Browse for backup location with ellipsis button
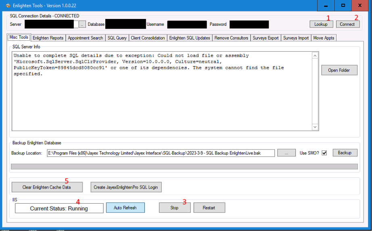The height and width of the screenshot is (231, 372). [x=286, y=153]
